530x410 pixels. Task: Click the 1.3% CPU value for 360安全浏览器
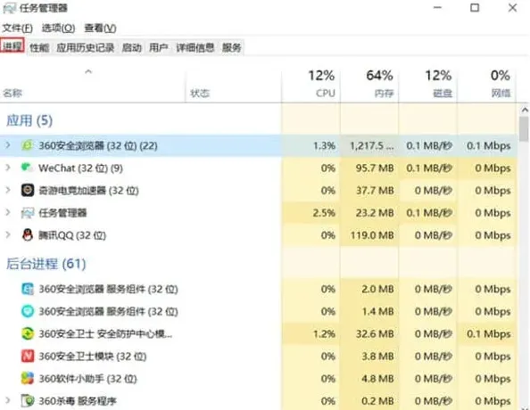click(x=324, y=145)
